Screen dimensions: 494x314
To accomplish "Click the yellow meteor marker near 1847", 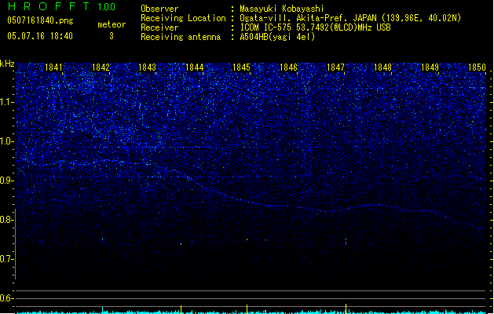I will coord(346,309).
